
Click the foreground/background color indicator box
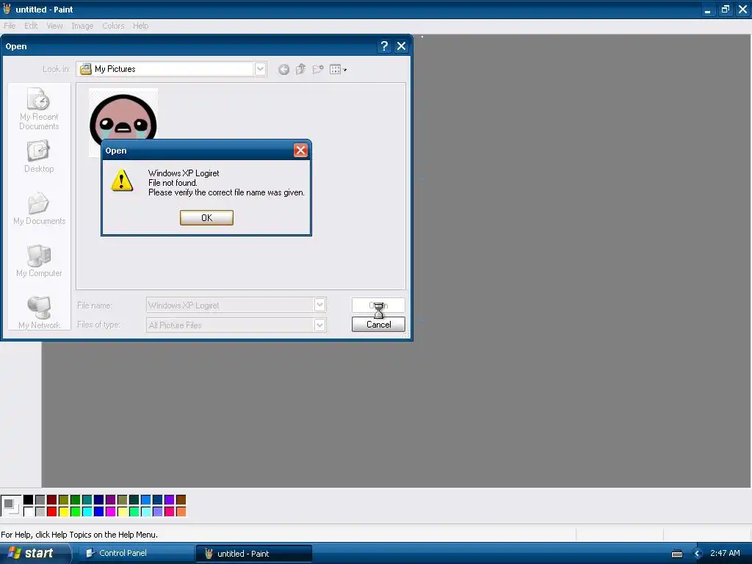pos(10,506)
